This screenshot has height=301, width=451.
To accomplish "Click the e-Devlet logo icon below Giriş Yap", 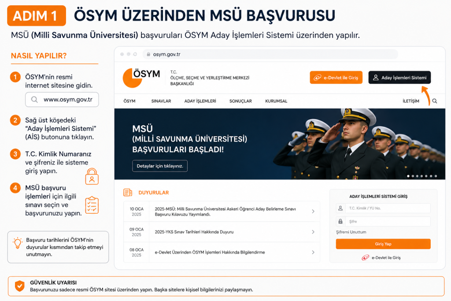I will [365, 257].
